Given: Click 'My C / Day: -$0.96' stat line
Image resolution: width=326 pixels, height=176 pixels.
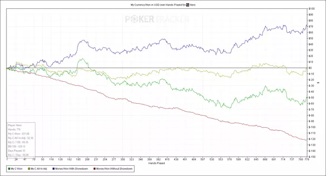Looking at the screenshot, I should click(x=18, y=155).
